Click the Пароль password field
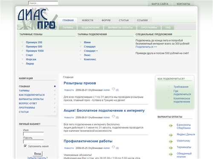 coord(33,141)
